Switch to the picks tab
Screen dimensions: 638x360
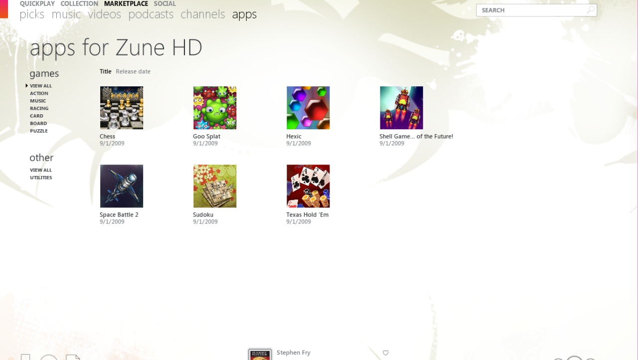32,14
